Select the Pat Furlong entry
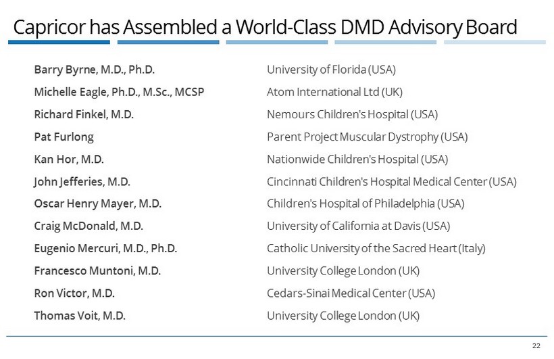The height and width of the screenshot is (359, 554). (x=64, y=137)
